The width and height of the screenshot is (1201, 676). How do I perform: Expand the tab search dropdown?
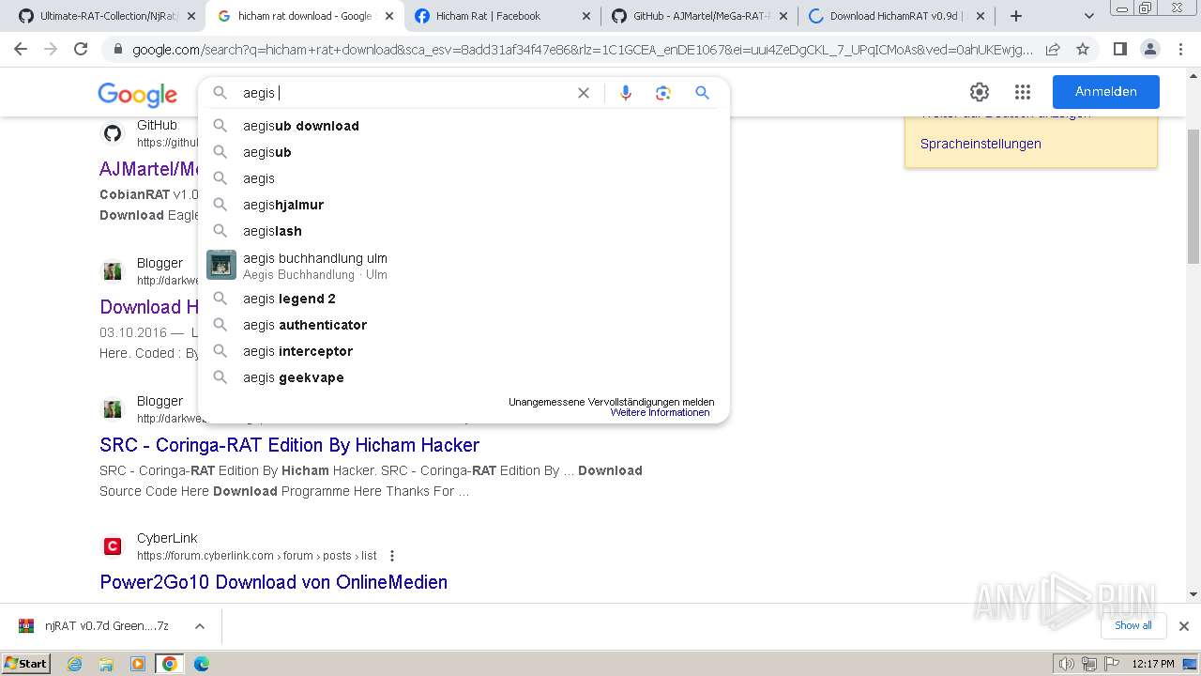1088,16
